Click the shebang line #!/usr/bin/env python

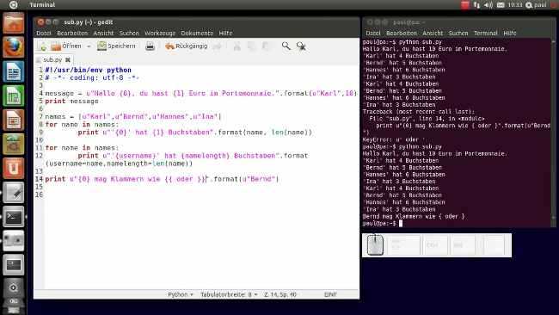point(88,70)
